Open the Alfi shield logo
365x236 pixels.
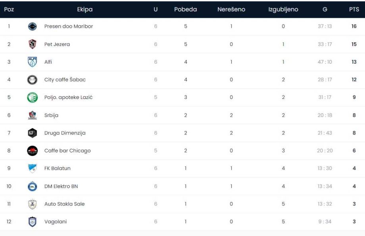point(33,62)
